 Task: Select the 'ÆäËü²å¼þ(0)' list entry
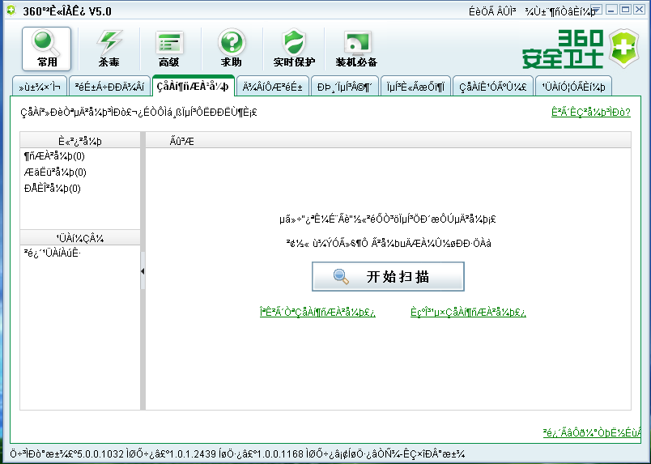(x=55, y=172)
